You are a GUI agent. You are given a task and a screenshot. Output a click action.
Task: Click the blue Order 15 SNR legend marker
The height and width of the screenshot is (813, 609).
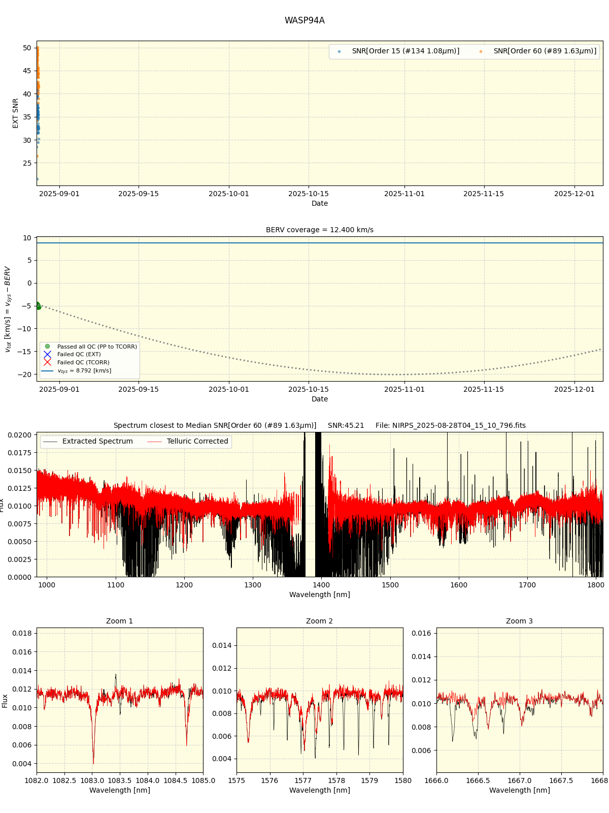pyautogui.click(x=339, y=51)
